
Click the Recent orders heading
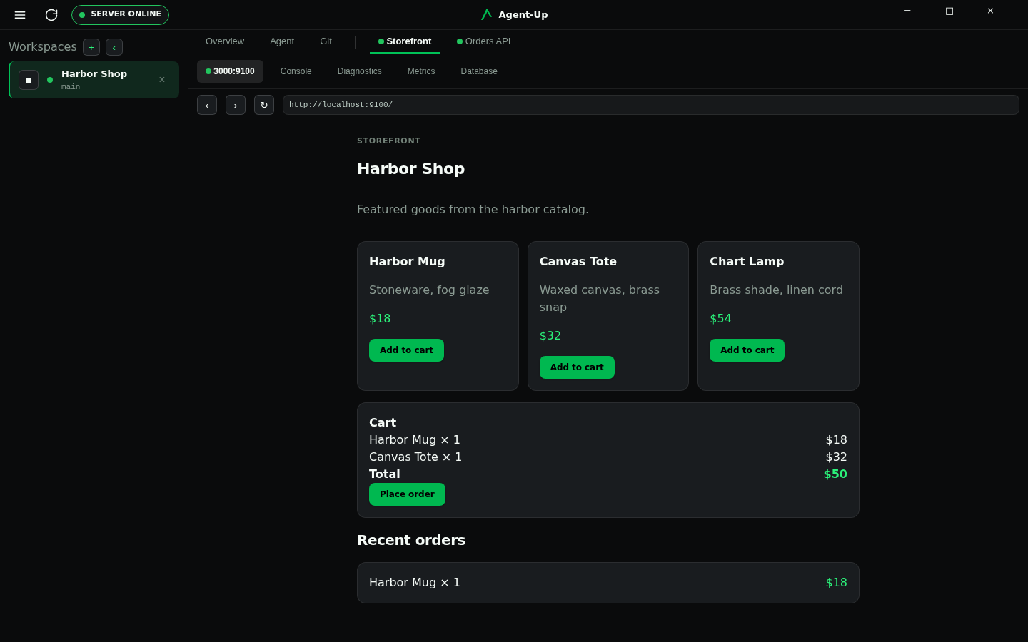coord(411,540)
